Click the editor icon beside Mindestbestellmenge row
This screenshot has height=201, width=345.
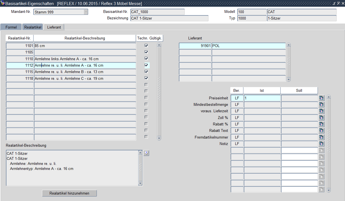pos(321,104)
